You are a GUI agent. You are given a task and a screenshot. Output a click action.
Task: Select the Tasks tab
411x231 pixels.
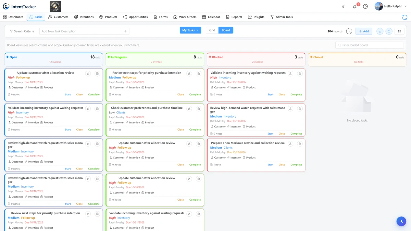36,17
